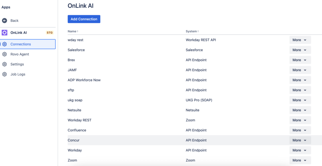Click the Workday REST connection name
The height and width of the screenshot is (166, 322).
coord(80,120)
